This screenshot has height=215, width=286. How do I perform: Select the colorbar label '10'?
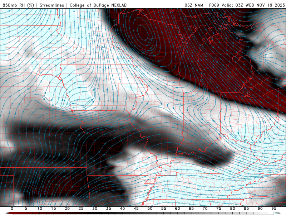pyautogui.click(x=40, y=209)
